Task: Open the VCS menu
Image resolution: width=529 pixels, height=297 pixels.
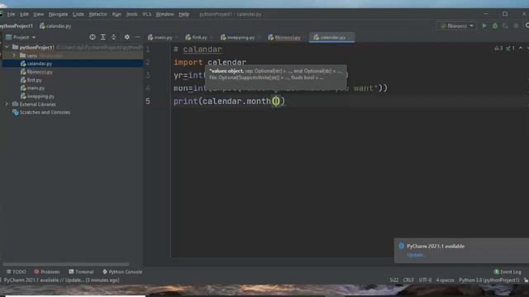Action: click(x=146, y=14)
